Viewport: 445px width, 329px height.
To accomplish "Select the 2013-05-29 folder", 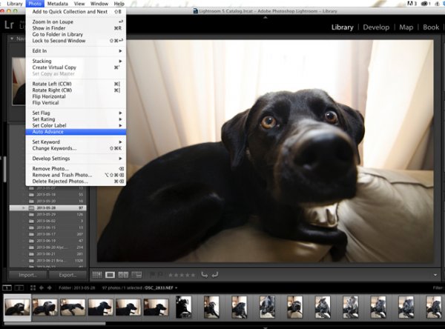I will click(x=48, y=214).
